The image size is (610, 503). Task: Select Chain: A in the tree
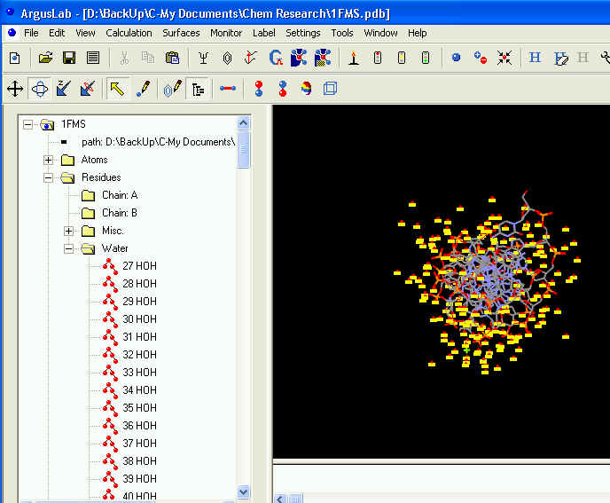pyautogui.click(x=120, y=195)
